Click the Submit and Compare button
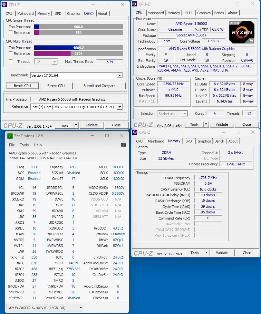Image resolution: width=261 pixels, height=314 pixels. click(x=100, y=86)
